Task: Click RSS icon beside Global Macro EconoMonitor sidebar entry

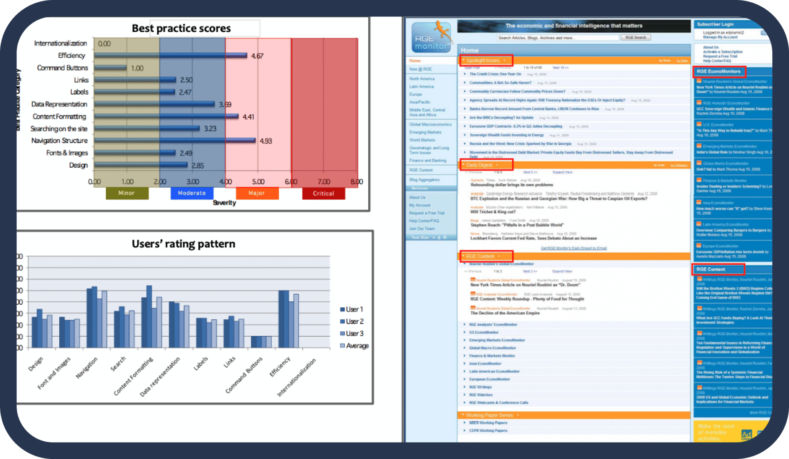Action: pos(699,163)
